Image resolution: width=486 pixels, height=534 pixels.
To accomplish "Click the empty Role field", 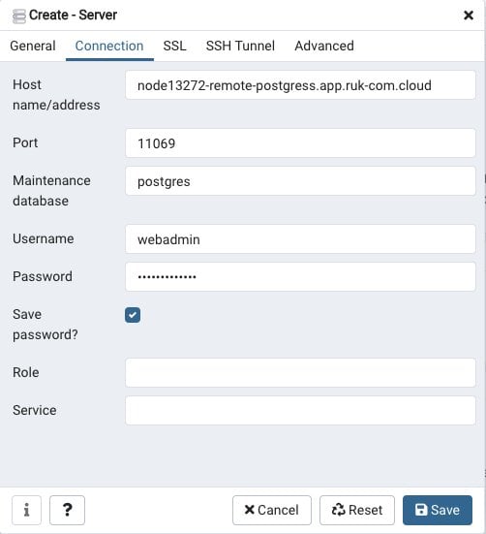I will coord(300,372).
